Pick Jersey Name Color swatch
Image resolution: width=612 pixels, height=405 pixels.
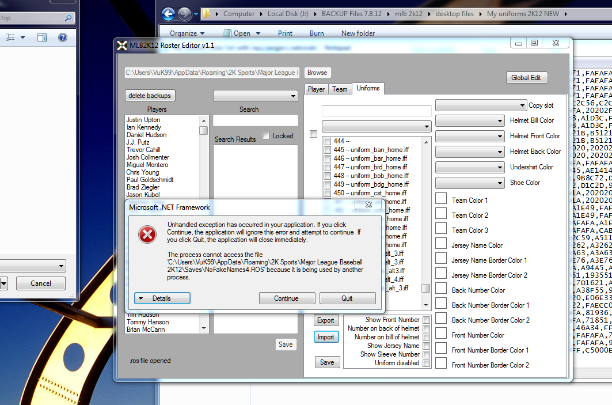click(x=441, y=243)
